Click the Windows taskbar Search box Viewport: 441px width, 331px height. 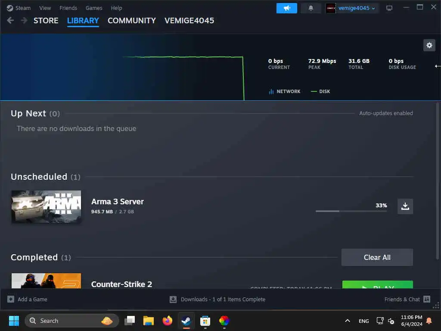pos(72,321)
